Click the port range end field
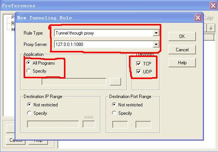Viewport: 218px width, 152px height. [143, 125]
